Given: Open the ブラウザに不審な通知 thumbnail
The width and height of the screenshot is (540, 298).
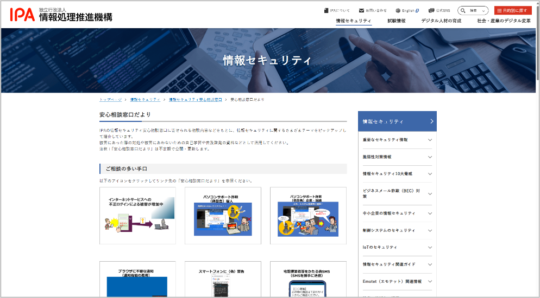Looking at the screenshot, I should coord(137,279).
